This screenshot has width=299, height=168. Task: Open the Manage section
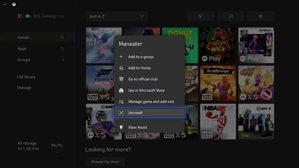click(x=24, y=87)
